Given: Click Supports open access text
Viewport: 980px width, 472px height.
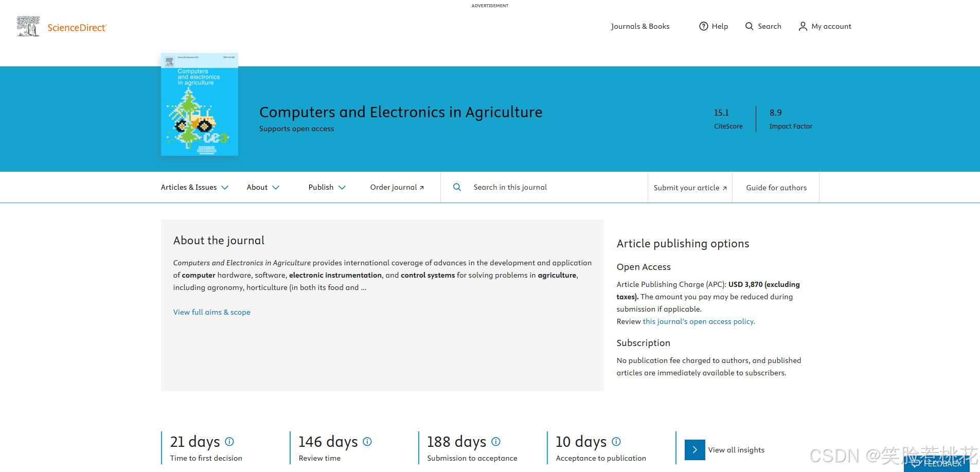Looking at the screenshot, I should tap(296, 129).
